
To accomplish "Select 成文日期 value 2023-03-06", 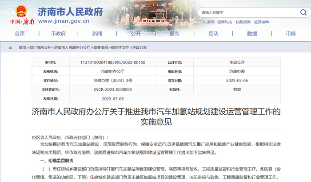I will tap(237, 81).
